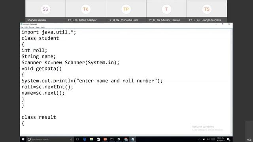Image resolution: width=253 pixels, height=142 pixels.
Task: Show the +58 additional participants
Action: [249, 140]
